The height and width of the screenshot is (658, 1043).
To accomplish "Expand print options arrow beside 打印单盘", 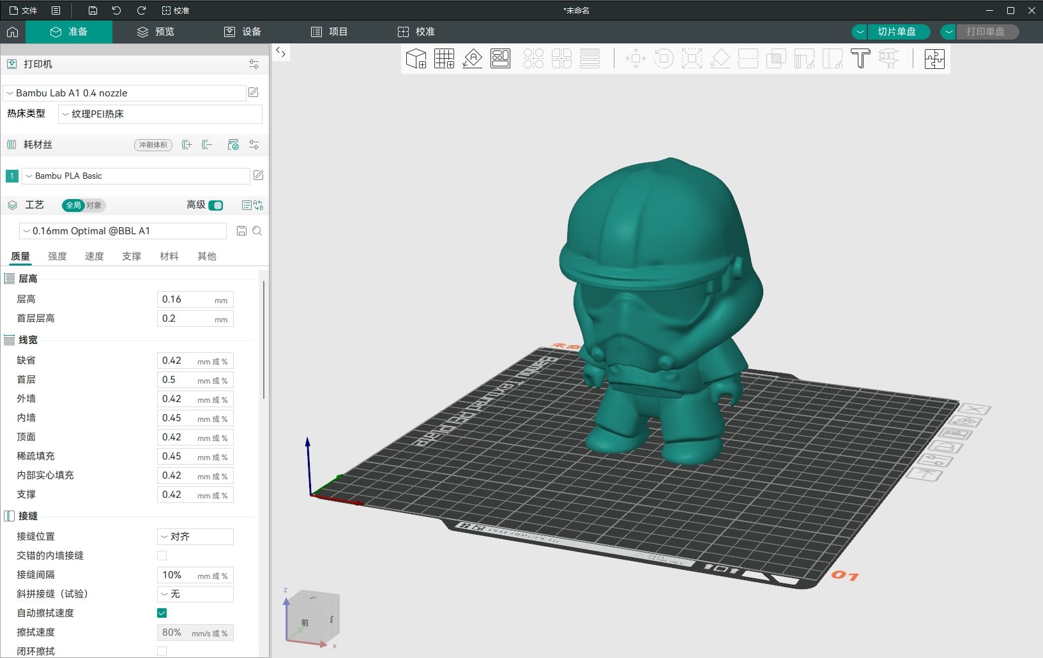I will coord(948,32).
